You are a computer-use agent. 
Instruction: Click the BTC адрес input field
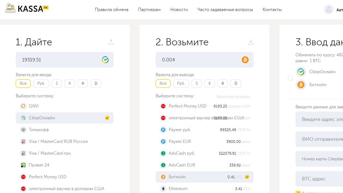[x=319, y=179]
